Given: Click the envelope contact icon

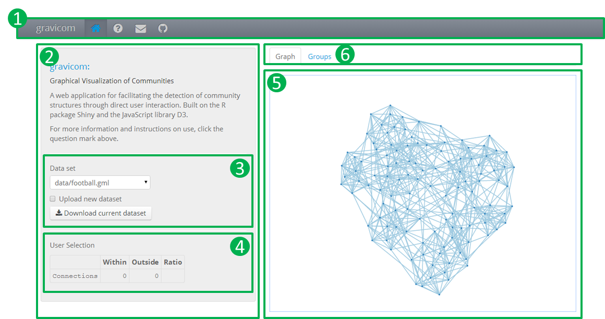Looking at the screenshot, I should pos(140,29).
